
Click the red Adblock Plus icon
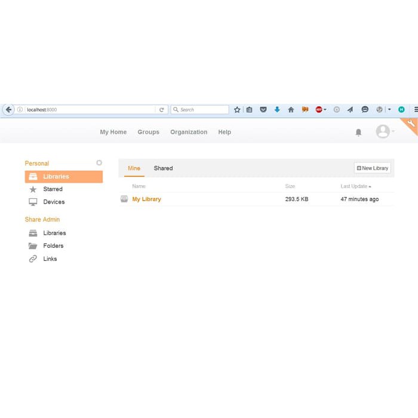(318, 109)
